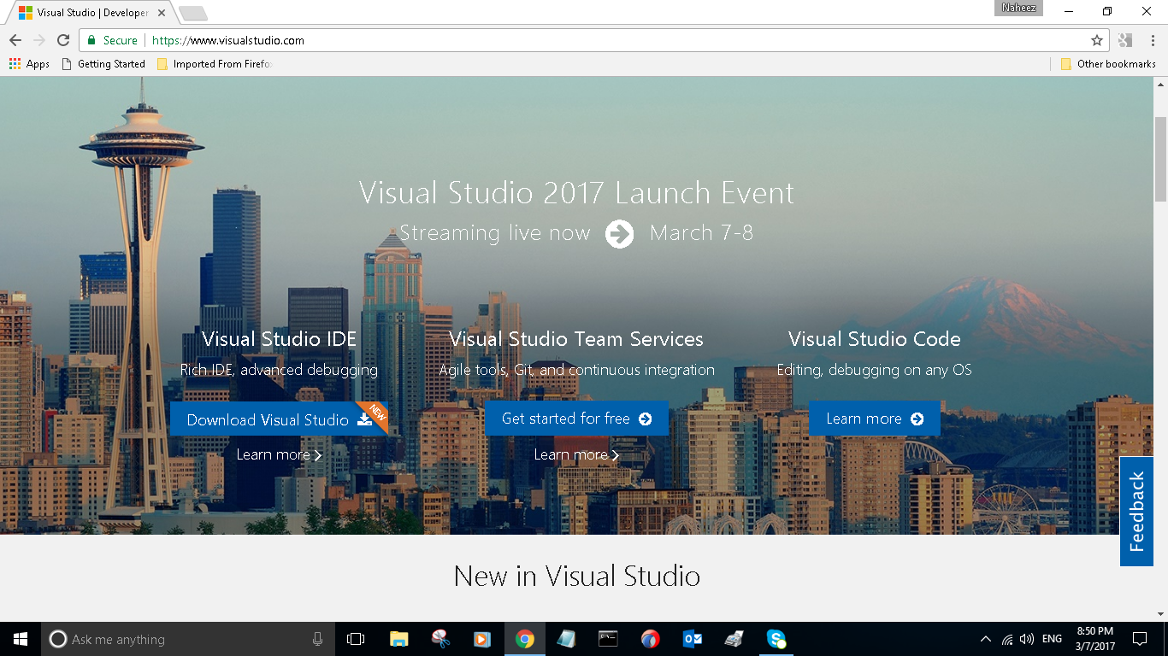Open a new tab with the blank tab button

click(193, 13)
